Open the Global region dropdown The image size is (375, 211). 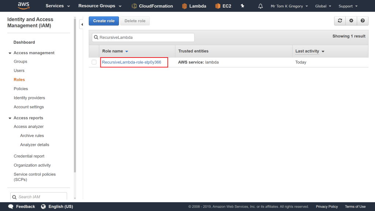point(323,6)
